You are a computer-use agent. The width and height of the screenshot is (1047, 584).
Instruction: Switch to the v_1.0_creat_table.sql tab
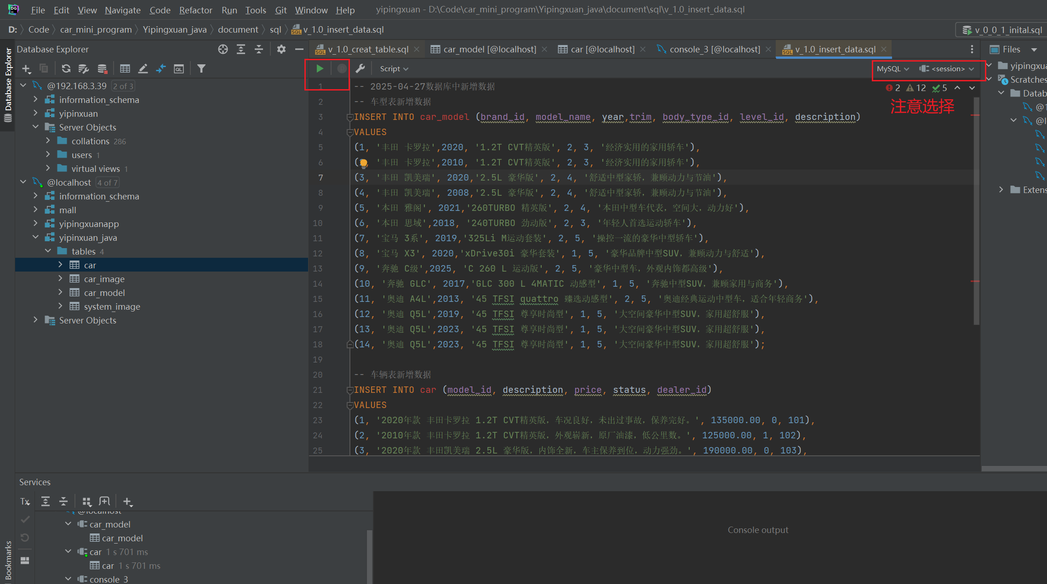click(367, 49)
